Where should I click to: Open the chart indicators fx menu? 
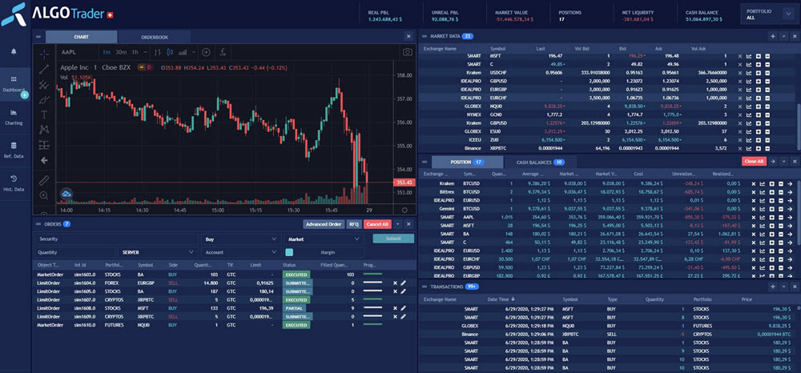(x=223, y=52)
